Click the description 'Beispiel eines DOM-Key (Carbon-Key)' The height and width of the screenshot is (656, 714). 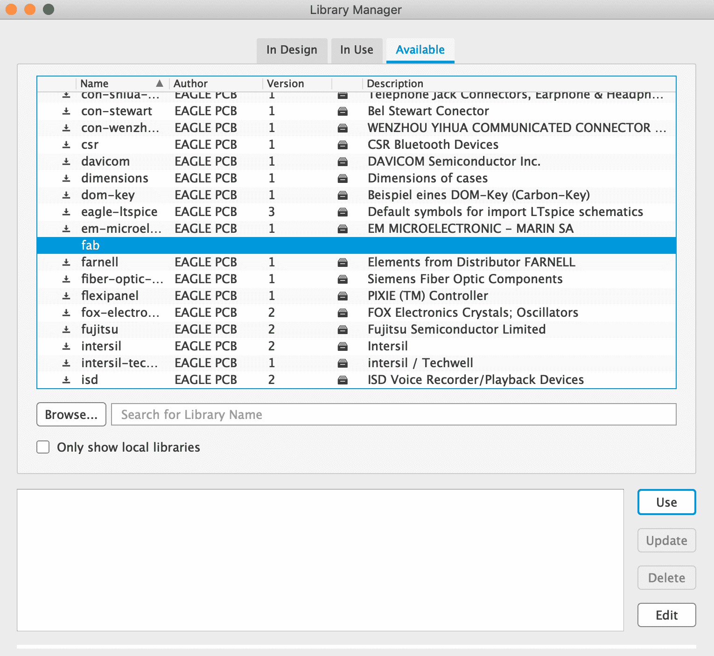click(479, 195)
